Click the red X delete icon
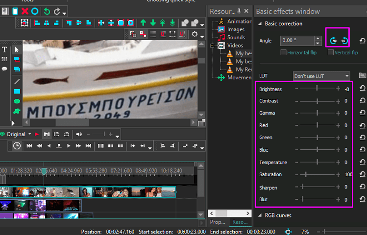The height and width of the screenshot is (235, 367). (x=25, y=11)
